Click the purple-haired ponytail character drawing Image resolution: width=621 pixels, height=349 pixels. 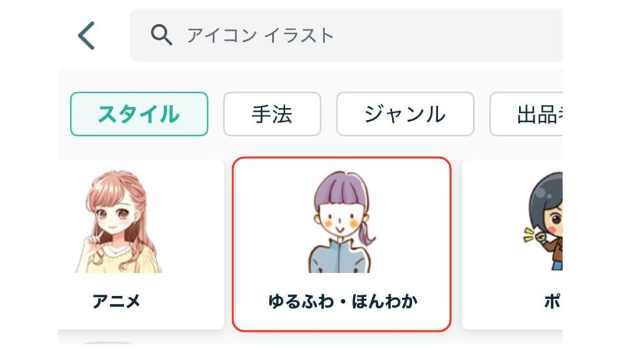point(341,224)
